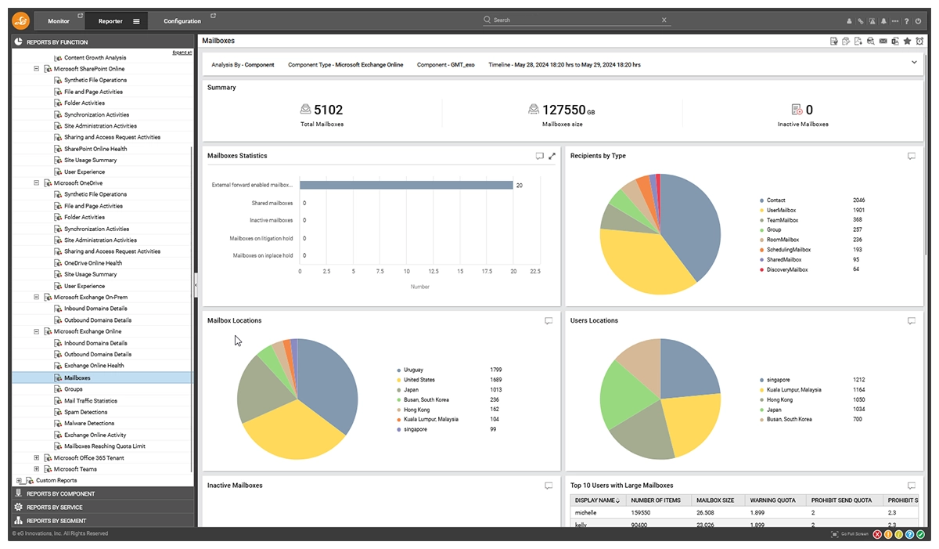Open Reports By Service section

coord(103,507)
